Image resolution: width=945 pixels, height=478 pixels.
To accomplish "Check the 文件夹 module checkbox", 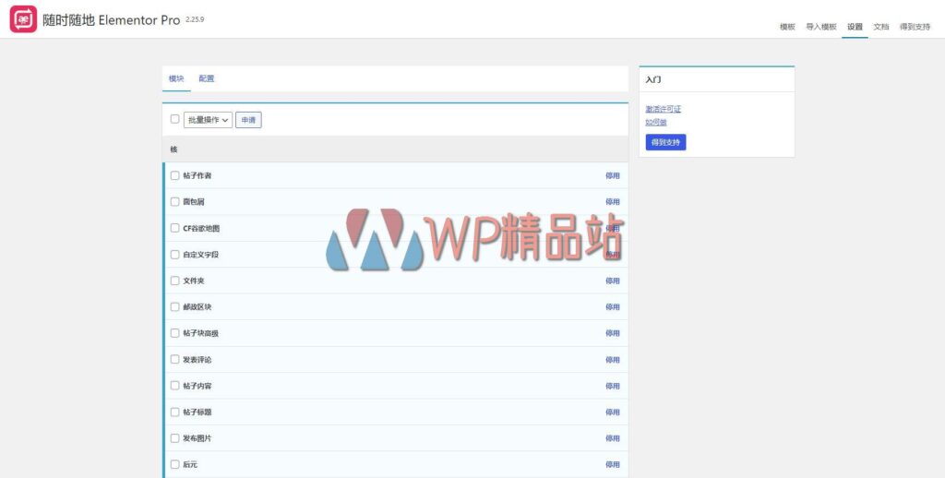I will pos(174,281).
